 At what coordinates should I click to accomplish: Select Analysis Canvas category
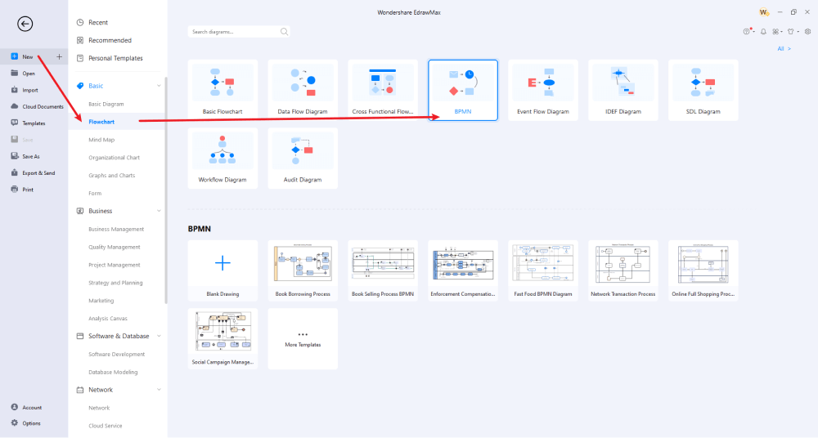pos(108,318)
